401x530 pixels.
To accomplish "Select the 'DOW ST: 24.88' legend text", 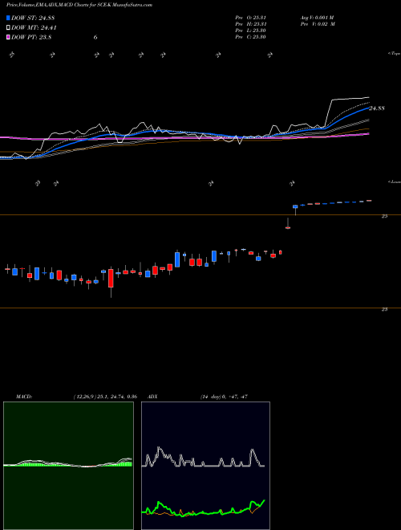I will (33, 18).
